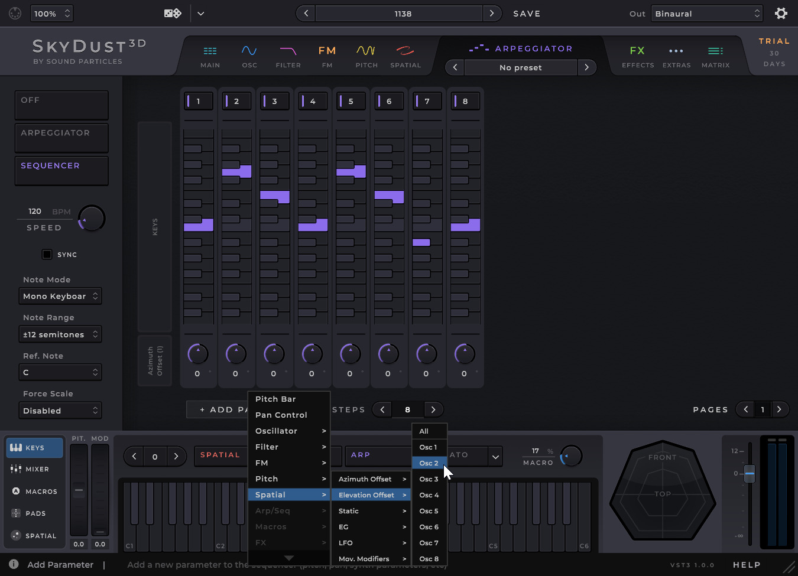This screenshot has width=798, height=576.
Task: Select All in the oscillator list
Action: [x=429, y=431]
